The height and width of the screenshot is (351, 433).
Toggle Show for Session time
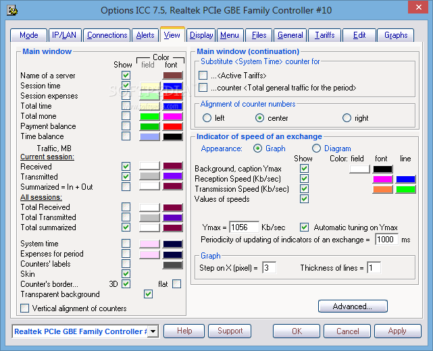(x=126, y=85)
